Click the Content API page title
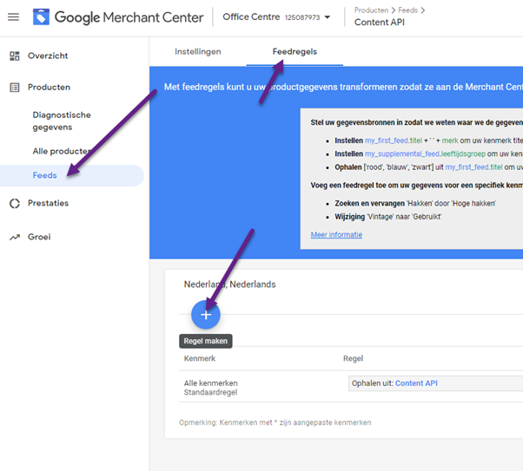The width and height of the screenshot is (523, 471). click(x=380, y=23)
